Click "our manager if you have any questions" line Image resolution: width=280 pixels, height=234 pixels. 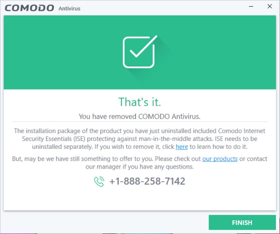(x=140, y=167)
